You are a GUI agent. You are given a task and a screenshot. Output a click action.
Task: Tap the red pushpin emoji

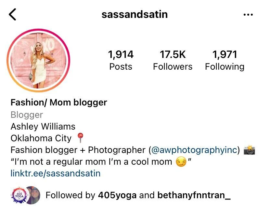coord(80,138)
